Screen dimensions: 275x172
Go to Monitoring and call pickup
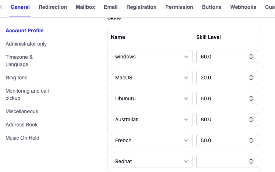[27, 94]
